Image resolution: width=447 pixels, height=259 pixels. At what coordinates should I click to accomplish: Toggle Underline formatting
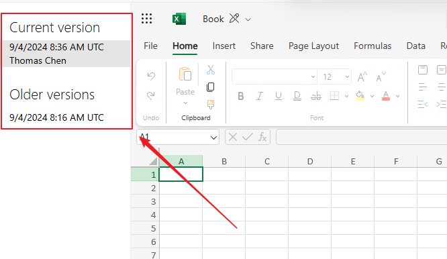(x=279, y=97)
